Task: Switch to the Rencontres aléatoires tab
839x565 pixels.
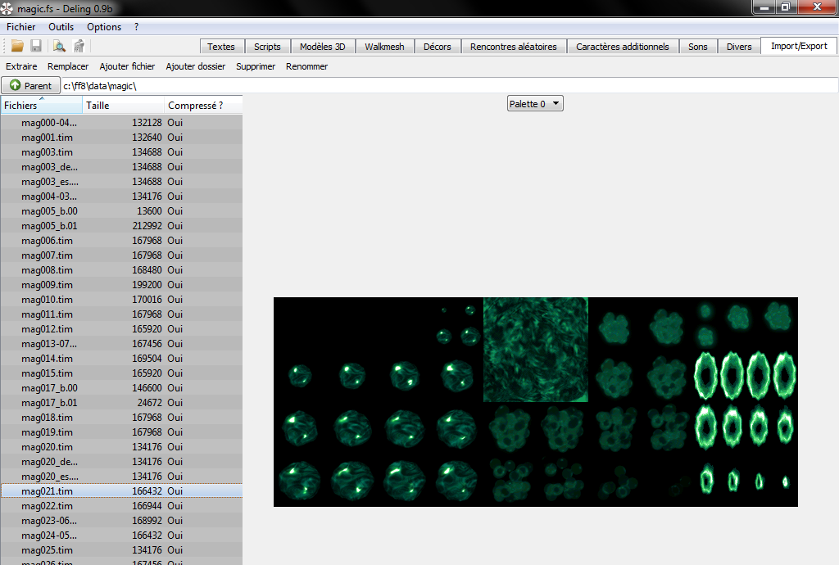Action: coord(513,47)
